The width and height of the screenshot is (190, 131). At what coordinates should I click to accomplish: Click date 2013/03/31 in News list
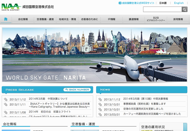click(x=112, y=114)
